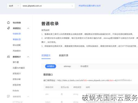The image size is (138, 103).
Task: Click the 参数类型 column header
Action: coord(77,87)
